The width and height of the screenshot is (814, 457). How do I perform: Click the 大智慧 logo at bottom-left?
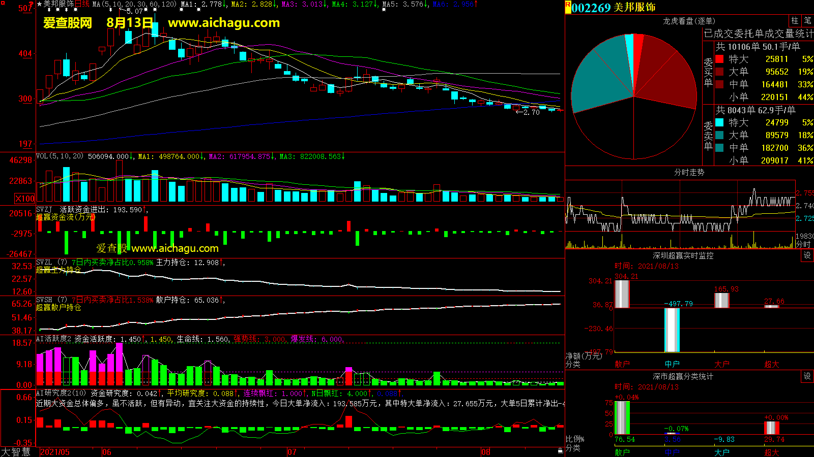16,452
